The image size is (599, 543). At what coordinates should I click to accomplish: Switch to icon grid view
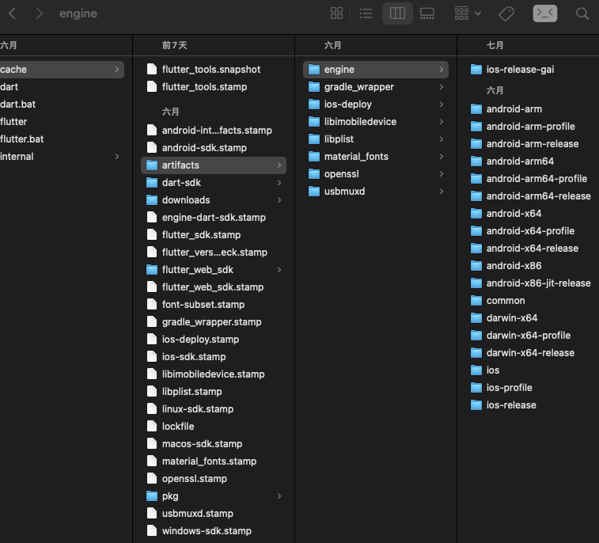pyautogui.click(x=336, y=13)
